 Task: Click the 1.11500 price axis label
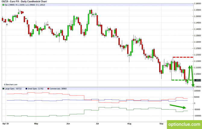point(197,61)
